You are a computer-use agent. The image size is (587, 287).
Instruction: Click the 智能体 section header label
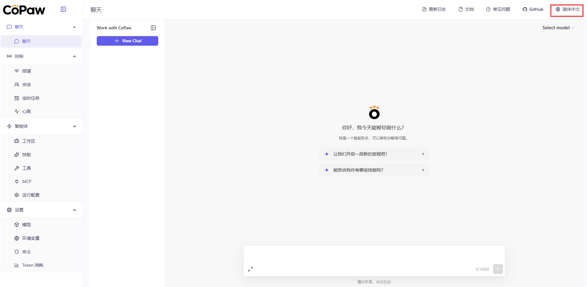pyautogui.click(x=21, y=126)
